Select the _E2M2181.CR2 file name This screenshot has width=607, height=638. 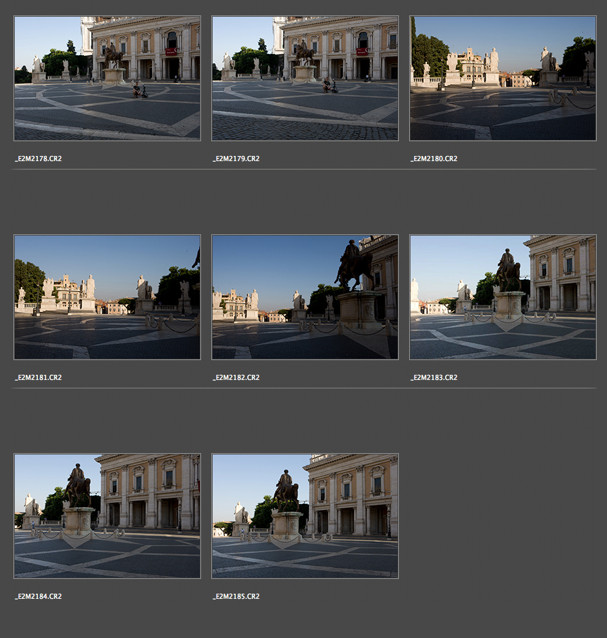tap(39, 377)
